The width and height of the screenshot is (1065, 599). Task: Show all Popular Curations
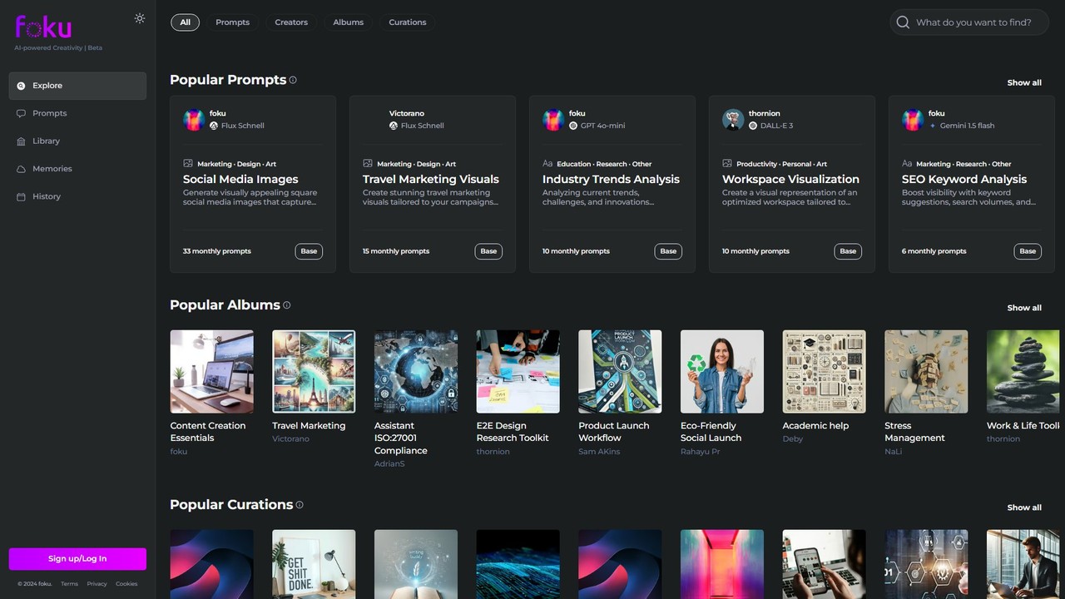1024,507
